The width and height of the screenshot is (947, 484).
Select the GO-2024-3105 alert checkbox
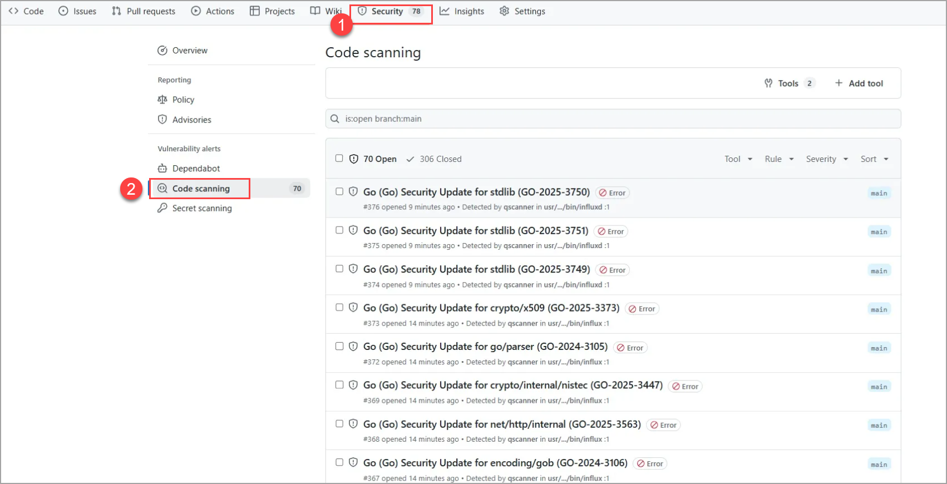tap(339, 346)
